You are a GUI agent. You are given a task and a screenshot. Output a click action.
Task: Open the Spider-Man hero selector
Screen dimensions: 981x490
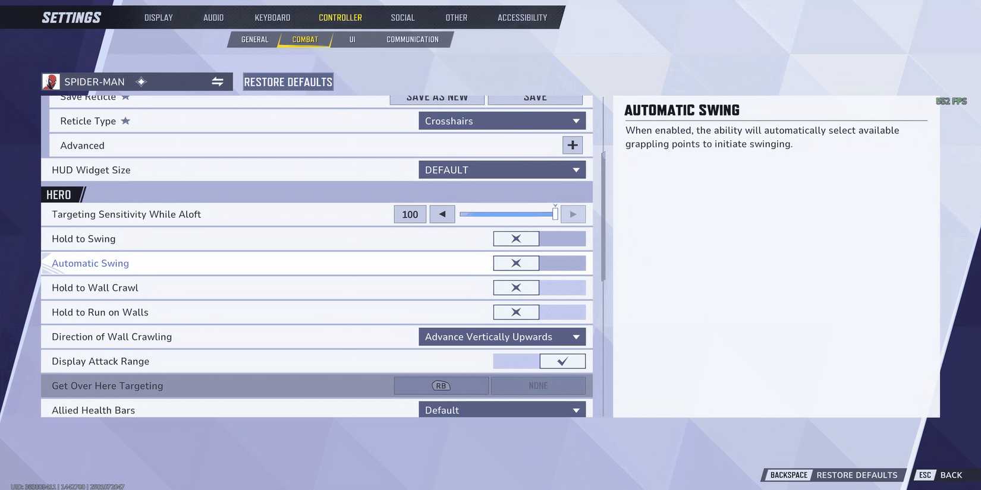click(x=137, y=82)
